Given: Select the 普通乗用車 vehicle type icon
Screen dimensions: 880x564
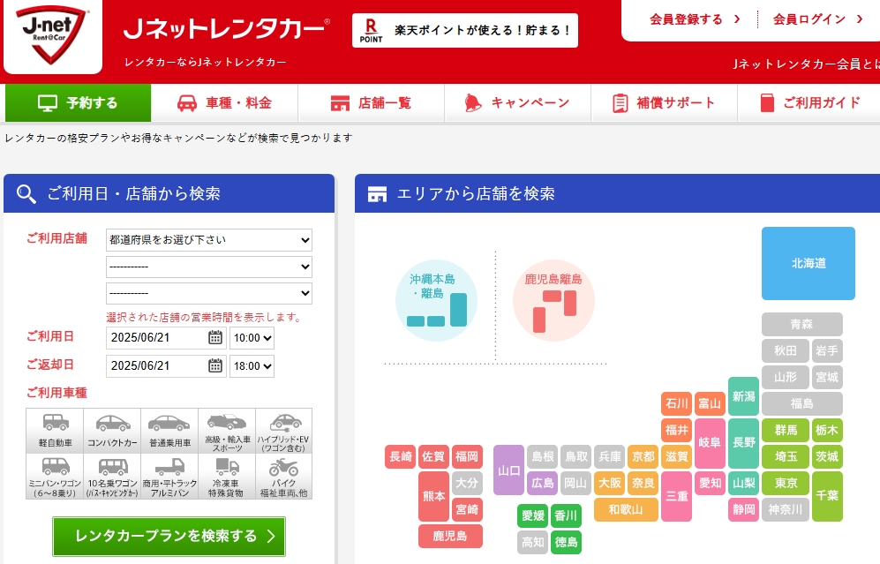Looking at the screenshot, I should coord(169,431).
